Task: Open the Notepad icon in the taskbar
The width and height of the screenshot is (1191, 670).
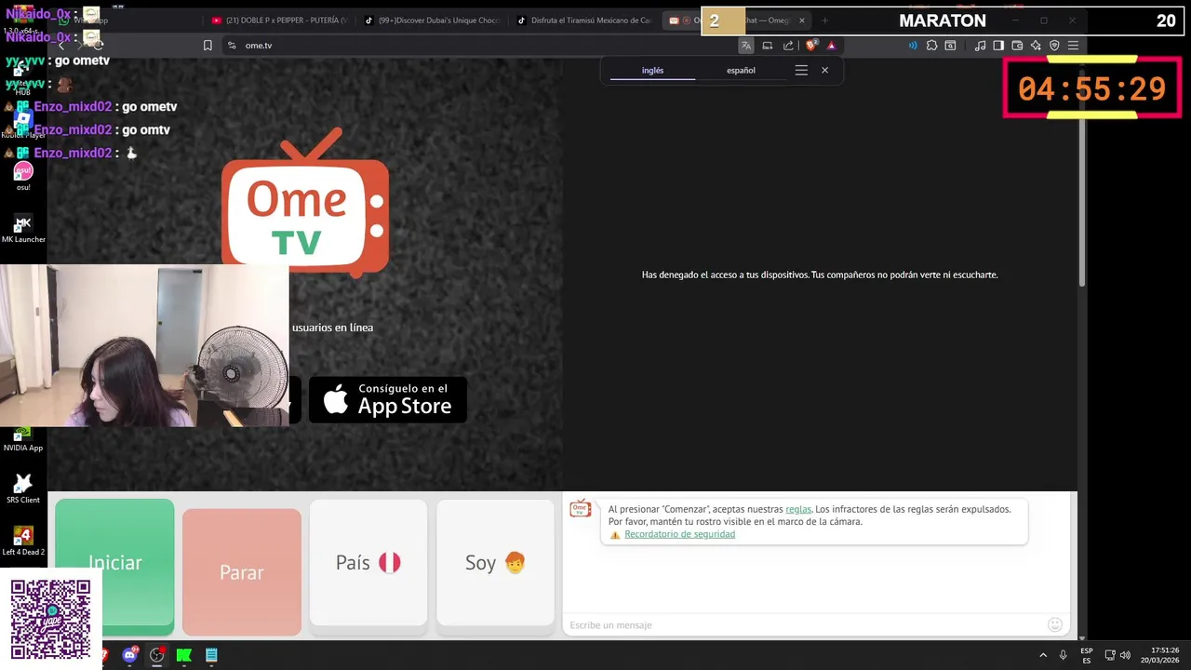Action: coord(211,655)
